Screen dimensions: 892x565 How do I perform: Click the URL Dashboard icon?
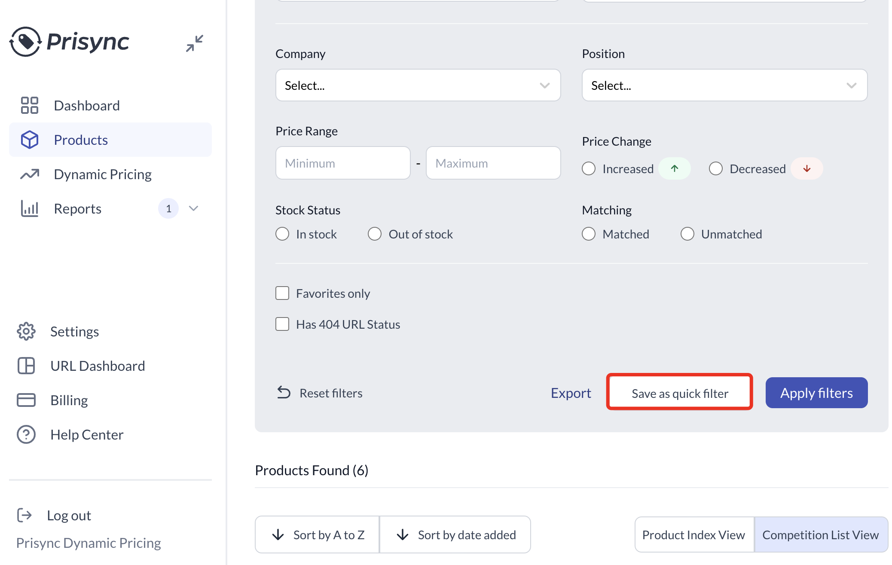[x=26, y=366]
